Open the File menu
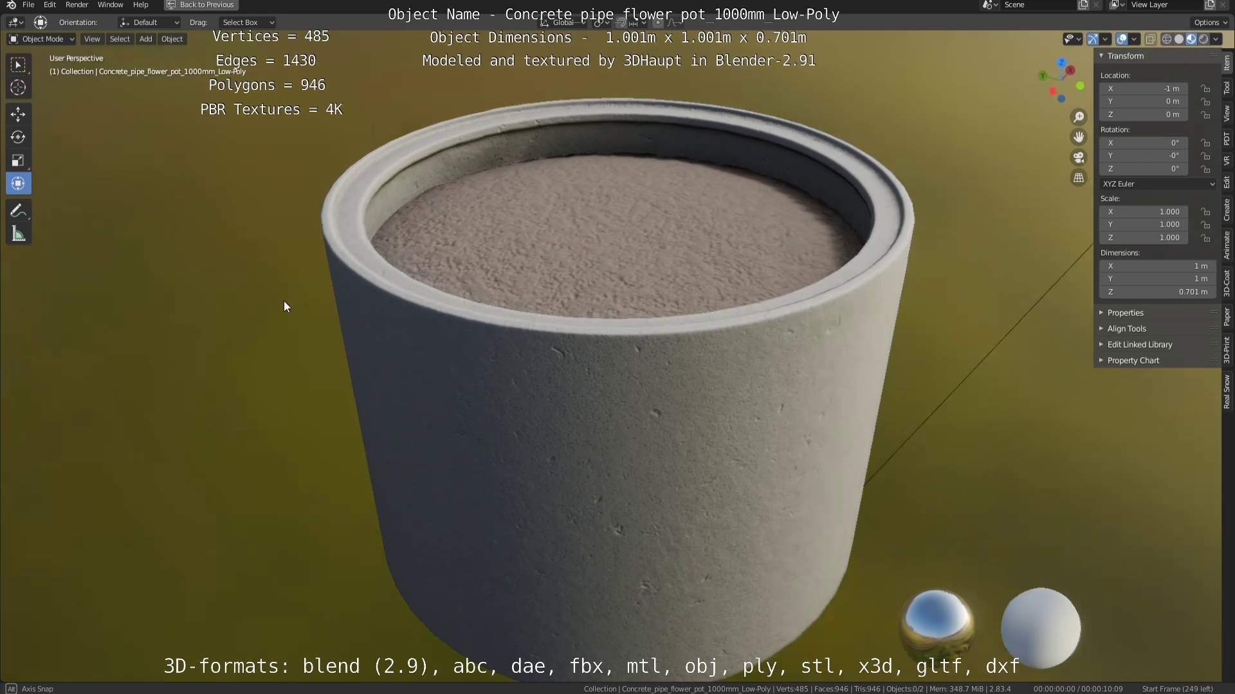 28,4
